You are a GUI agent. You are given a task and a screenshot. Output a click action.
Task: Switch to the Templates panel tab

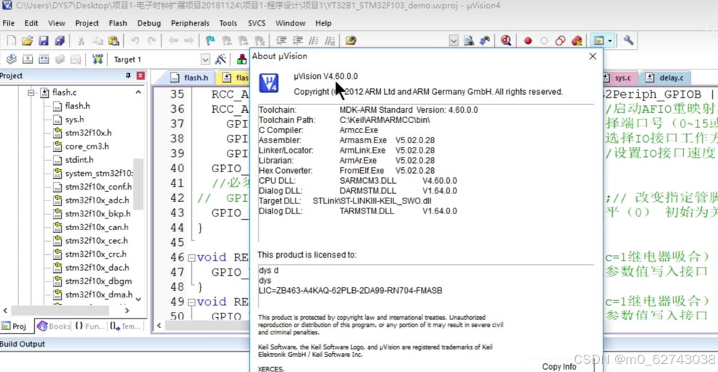[x=125, y=326]
